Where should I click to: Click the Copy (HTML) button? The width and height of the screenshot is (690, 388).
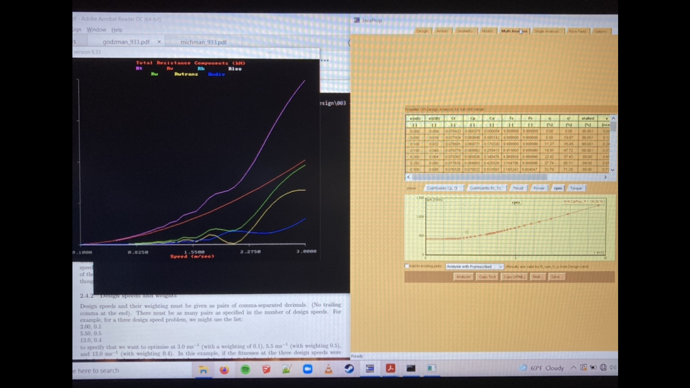tap(515, 277)
